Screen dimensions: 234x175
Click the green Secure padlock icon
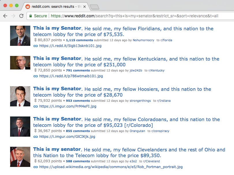(31, 16)
